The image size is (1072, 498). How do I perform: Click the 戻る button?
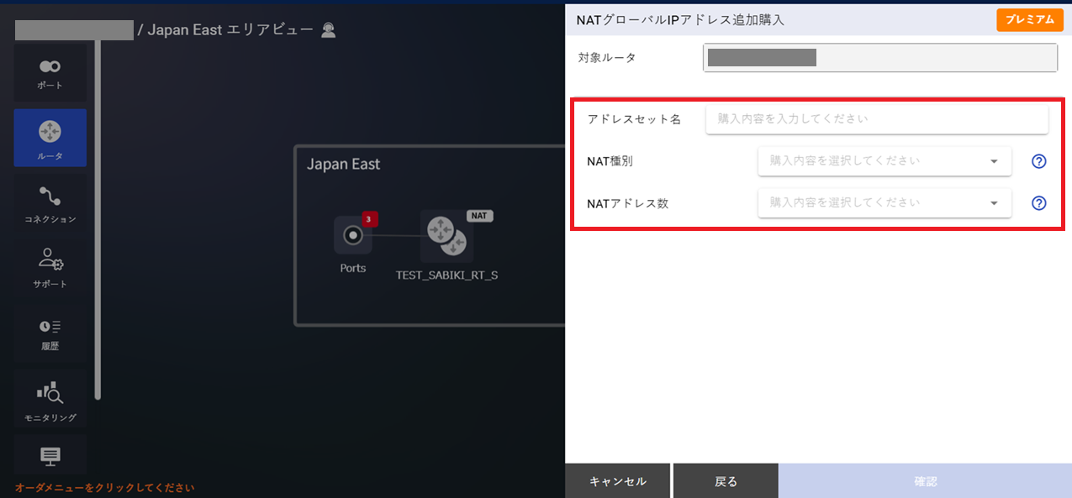tap(726, 481)
